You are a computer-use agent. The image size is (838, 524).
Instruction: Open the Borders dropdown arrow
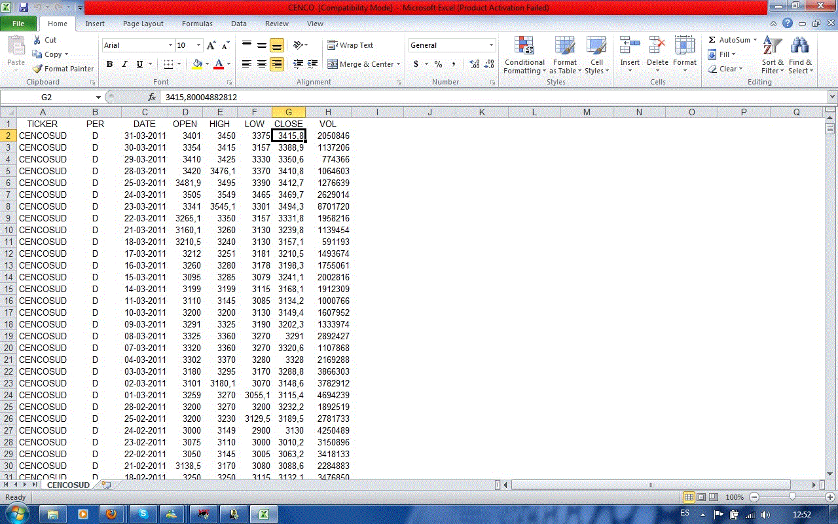pos(179,64)
